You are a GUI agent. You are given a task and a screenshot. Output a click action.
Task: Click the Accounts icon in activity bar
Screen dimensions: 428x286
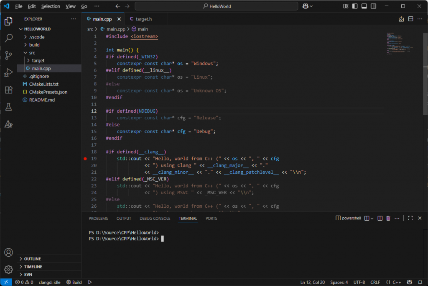click(x=8, y=253)
